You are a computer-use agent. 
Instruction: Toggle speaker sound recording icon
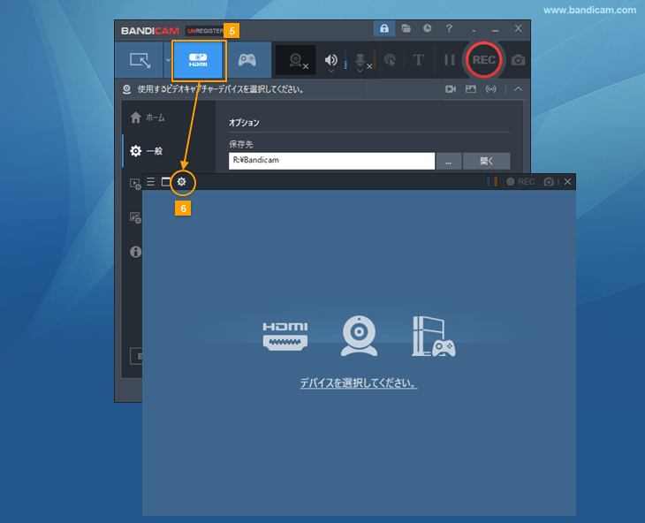[330, 59]
